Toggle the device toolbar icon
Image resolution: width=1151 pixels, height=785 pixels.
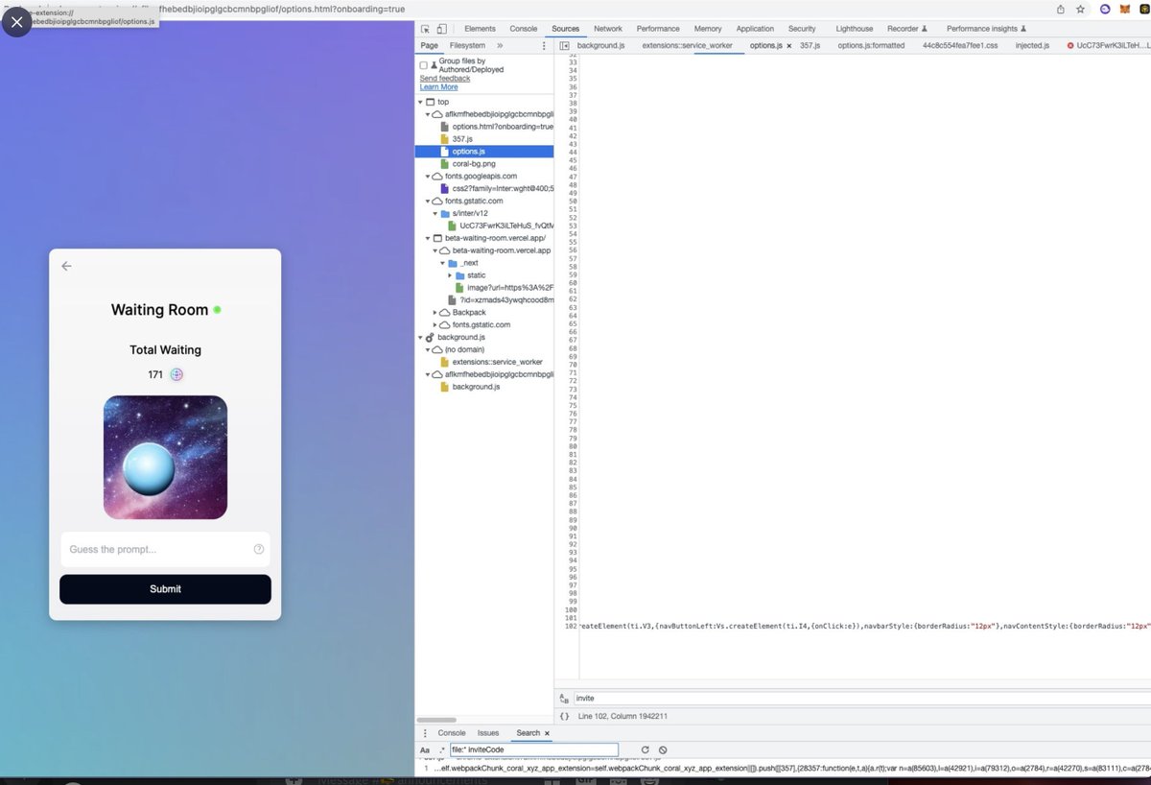(442, 29)
